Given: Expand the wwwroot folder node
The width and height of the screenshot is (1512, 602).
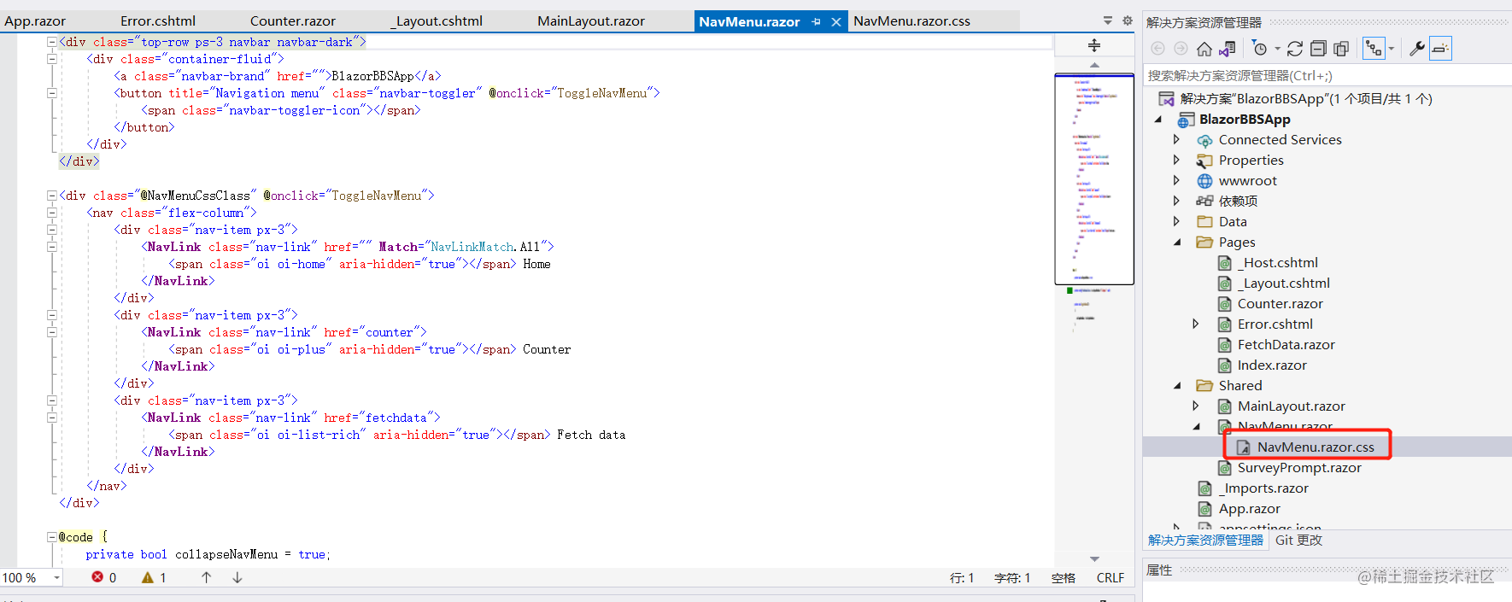Looking at the screenshot, I should [1177, 181].
